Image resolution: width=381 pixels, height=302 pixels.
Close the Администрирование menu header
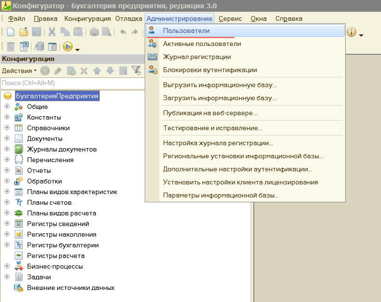[180, 19]
